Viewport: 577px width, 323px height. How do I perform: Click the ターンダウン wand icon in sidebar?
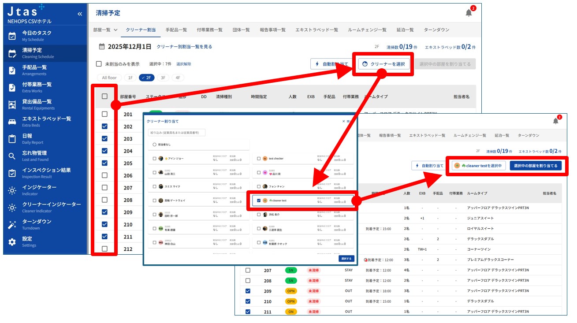click(x=12, y=225)
